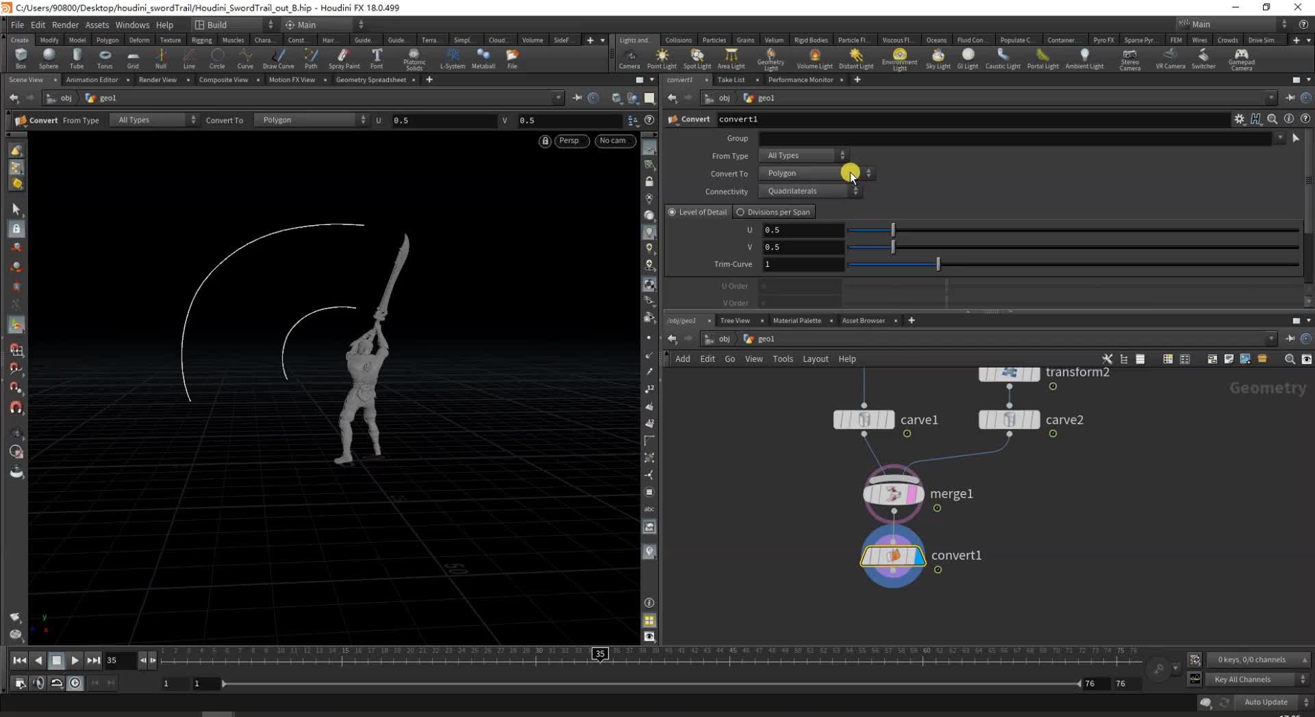Image resolution: width=1315 pixels, height=717 pixels.
Task: Select the Sphere shelf tool
Action: (49, 59)
